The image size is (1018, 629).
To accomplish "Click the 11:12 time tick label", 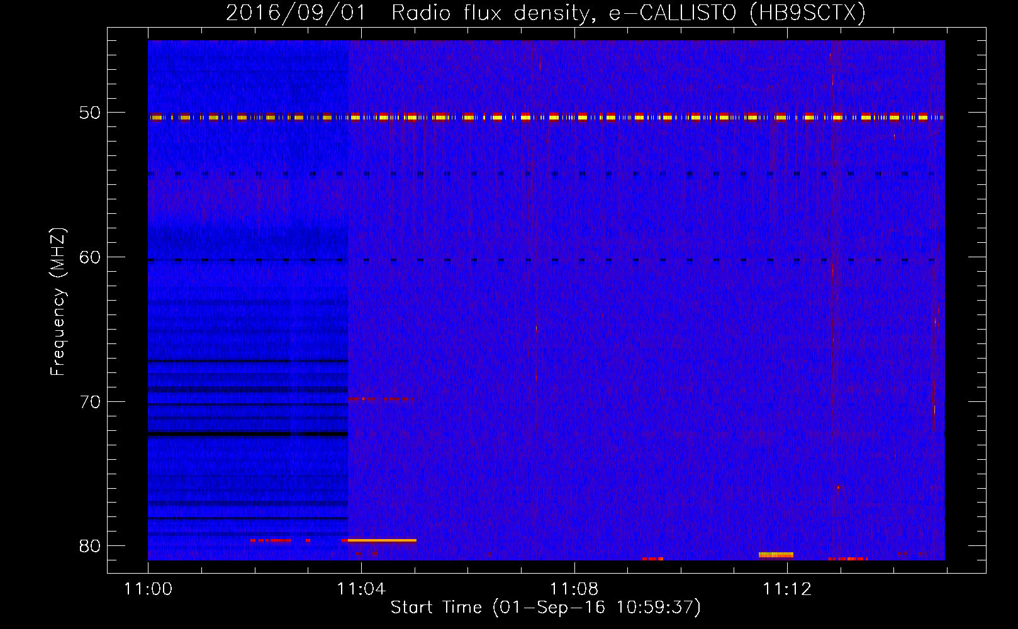I will tap(787, 589).
